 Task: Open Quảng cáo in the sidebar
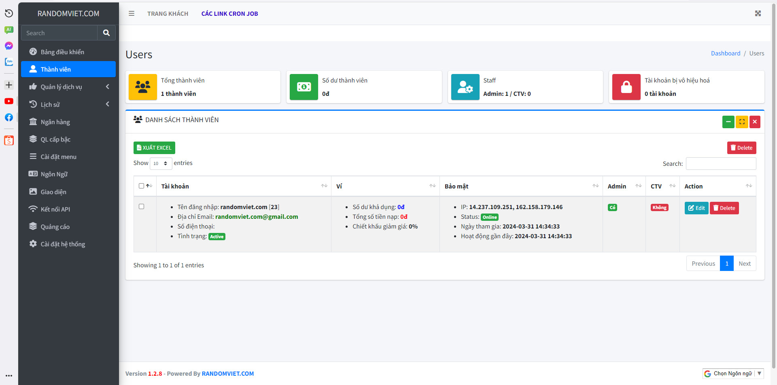[x=68, y=226]
